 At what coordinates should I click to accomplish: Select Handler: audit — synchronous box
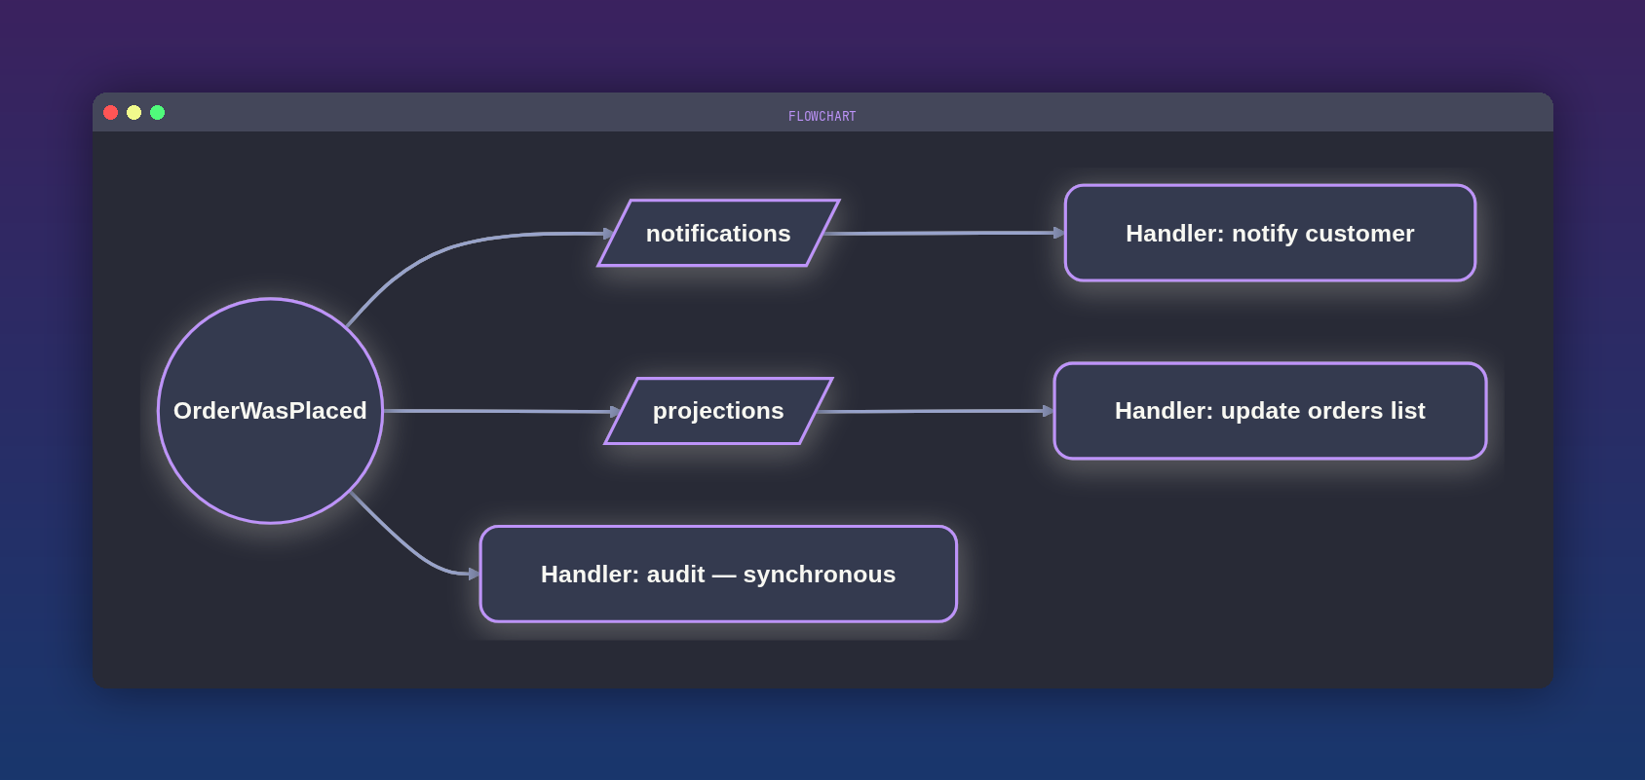(718, 574)
